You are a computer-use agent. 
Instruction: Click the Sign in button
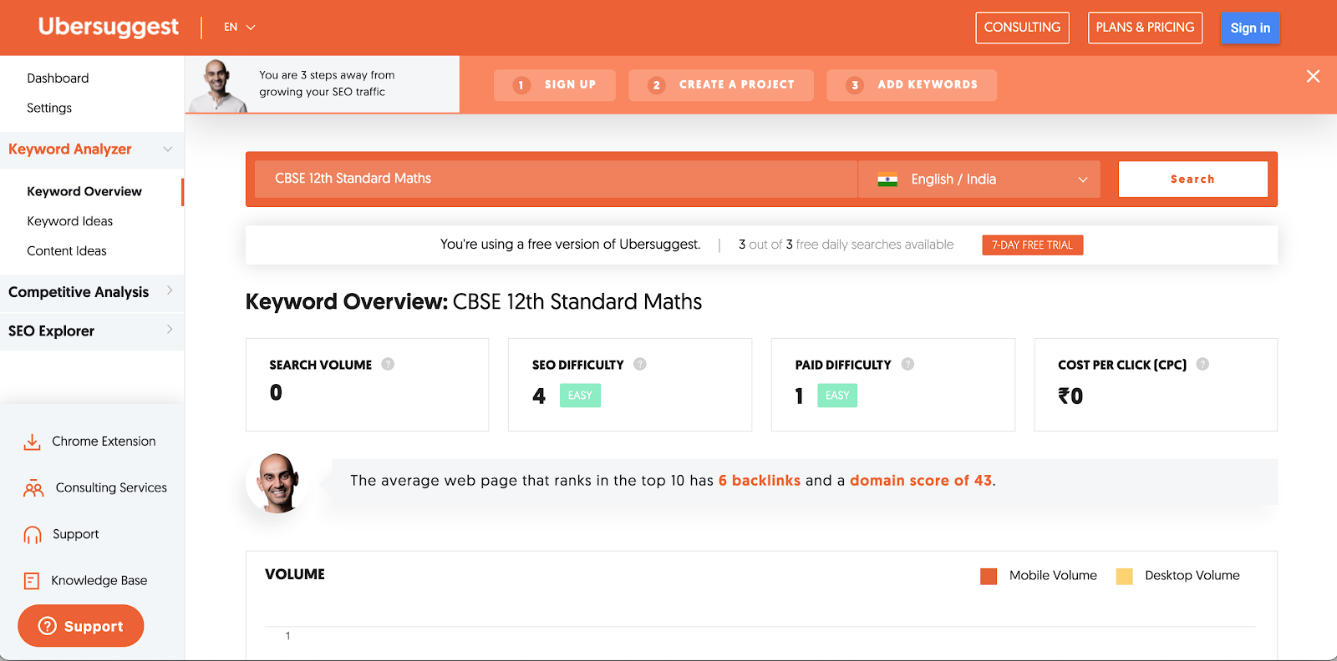coord(1250,28)
